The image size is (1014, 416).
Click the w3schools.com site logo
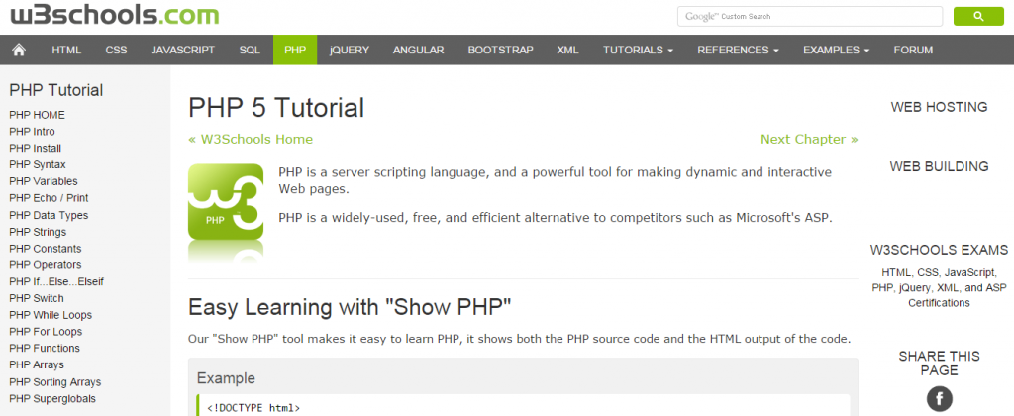point(114,14)
